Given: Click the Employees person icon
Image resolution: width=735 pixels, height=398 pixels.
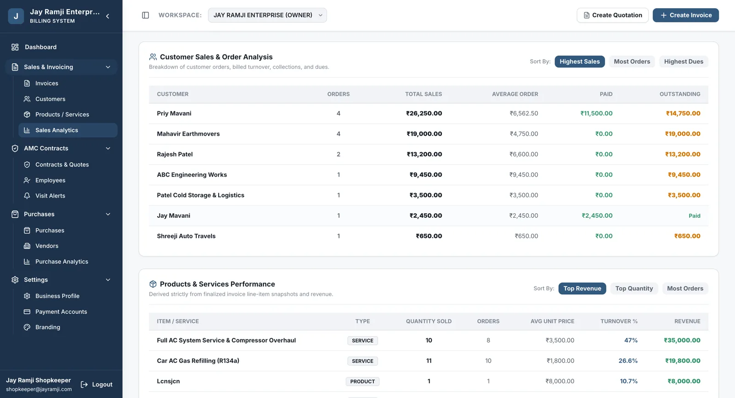Looking at the screenshot, I should (x=27, y=180).
